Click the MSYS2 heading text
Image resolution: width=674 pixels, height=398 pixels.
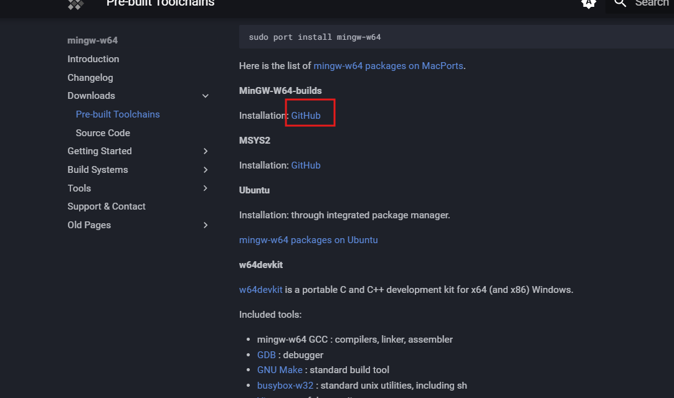(255, 141)
